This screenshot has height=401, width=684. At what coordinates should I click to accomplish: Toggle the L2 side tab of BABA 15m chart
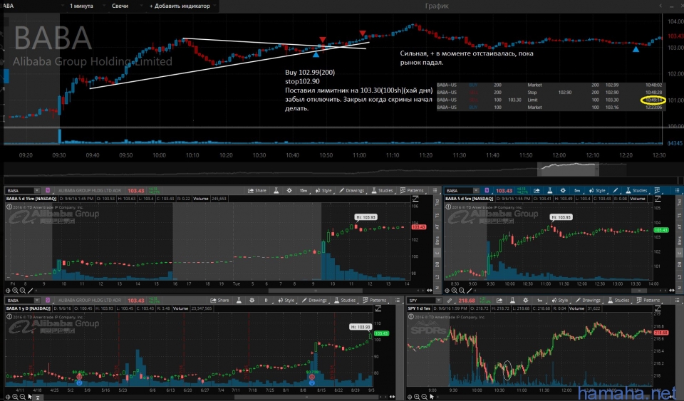coord(437,277)
